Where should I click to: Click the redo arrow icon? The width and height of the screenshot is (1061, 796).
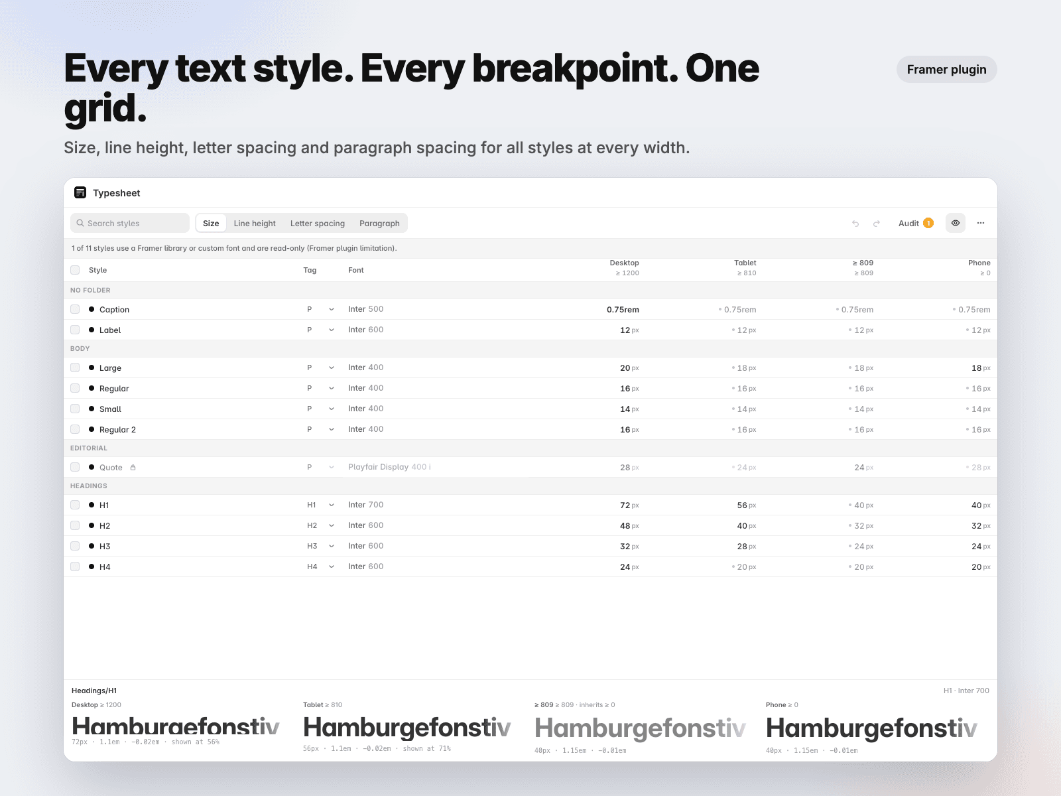[x=877, y=224]
